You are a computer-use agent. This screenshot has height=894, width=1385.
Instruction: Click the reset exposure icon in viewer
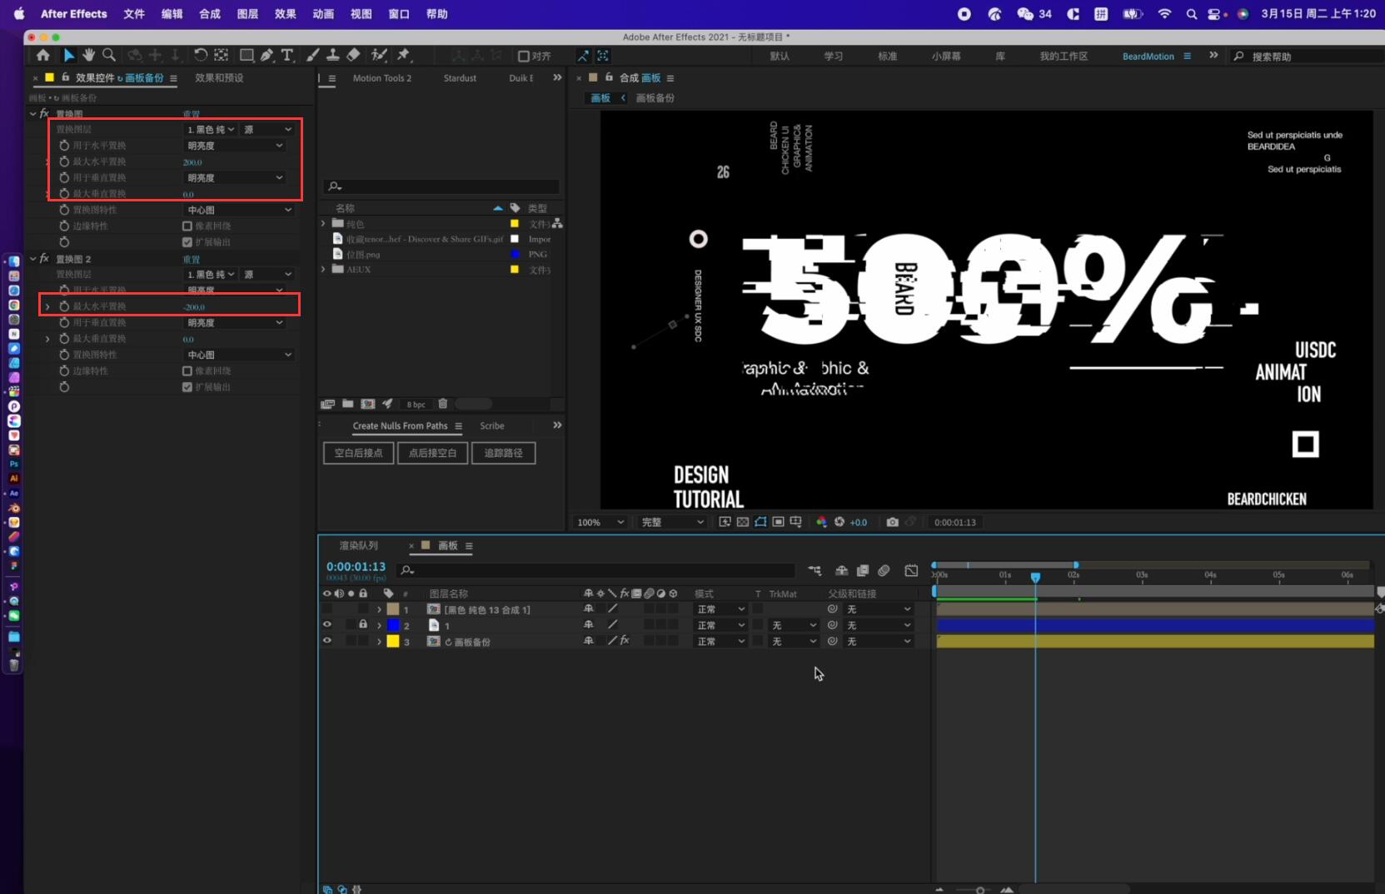coord(839,522)
